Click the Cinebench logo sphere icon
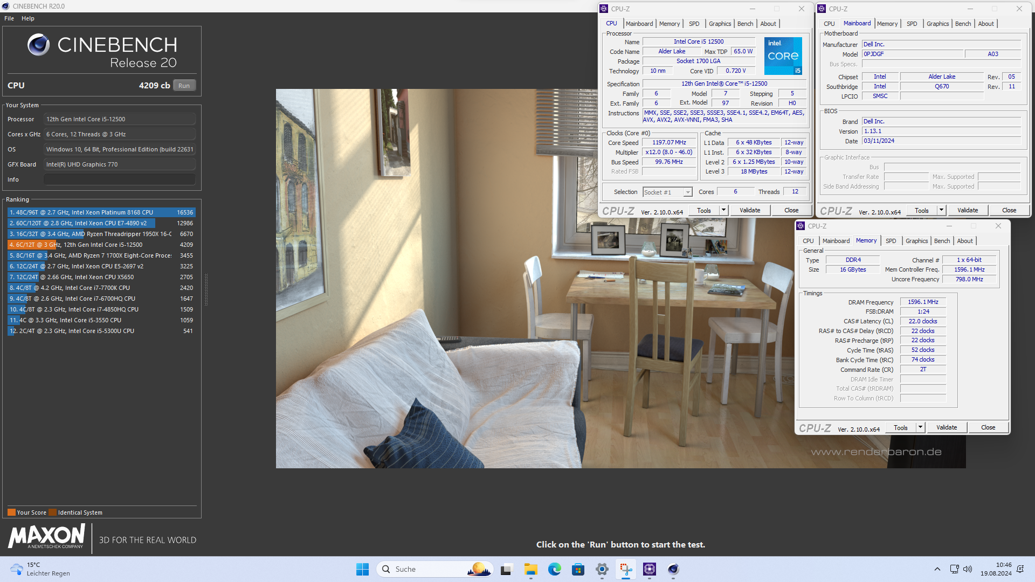The height and width of the screenshot is (582, 1035). 38,45
